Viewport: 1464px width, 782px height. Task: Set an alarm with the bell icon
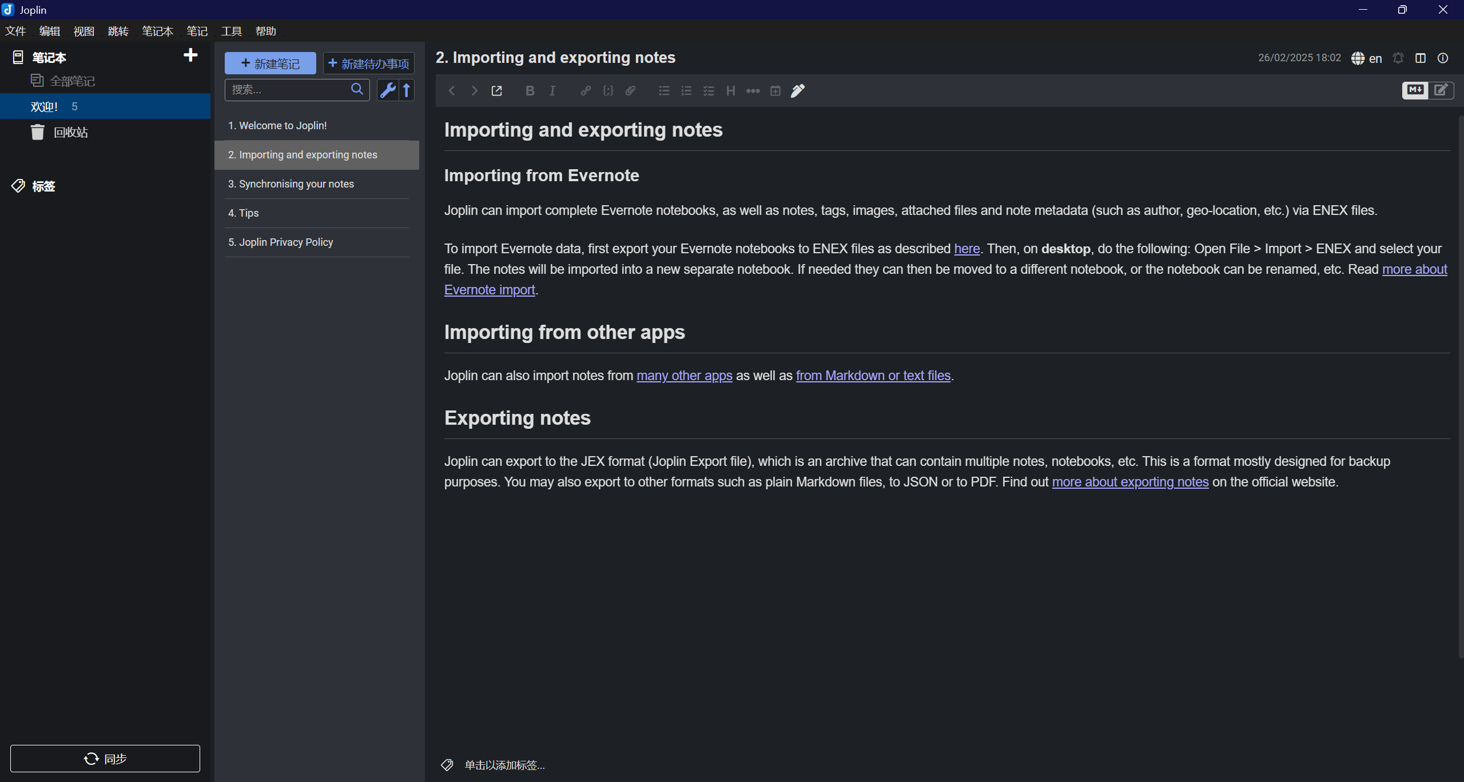[x=1398, y=58]
